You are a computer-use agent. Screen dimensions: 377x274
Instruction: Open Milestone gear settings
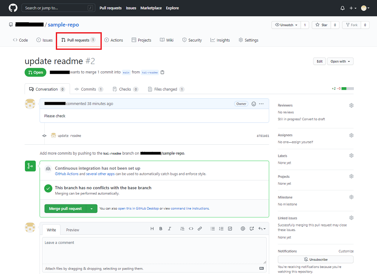(351, 197)
